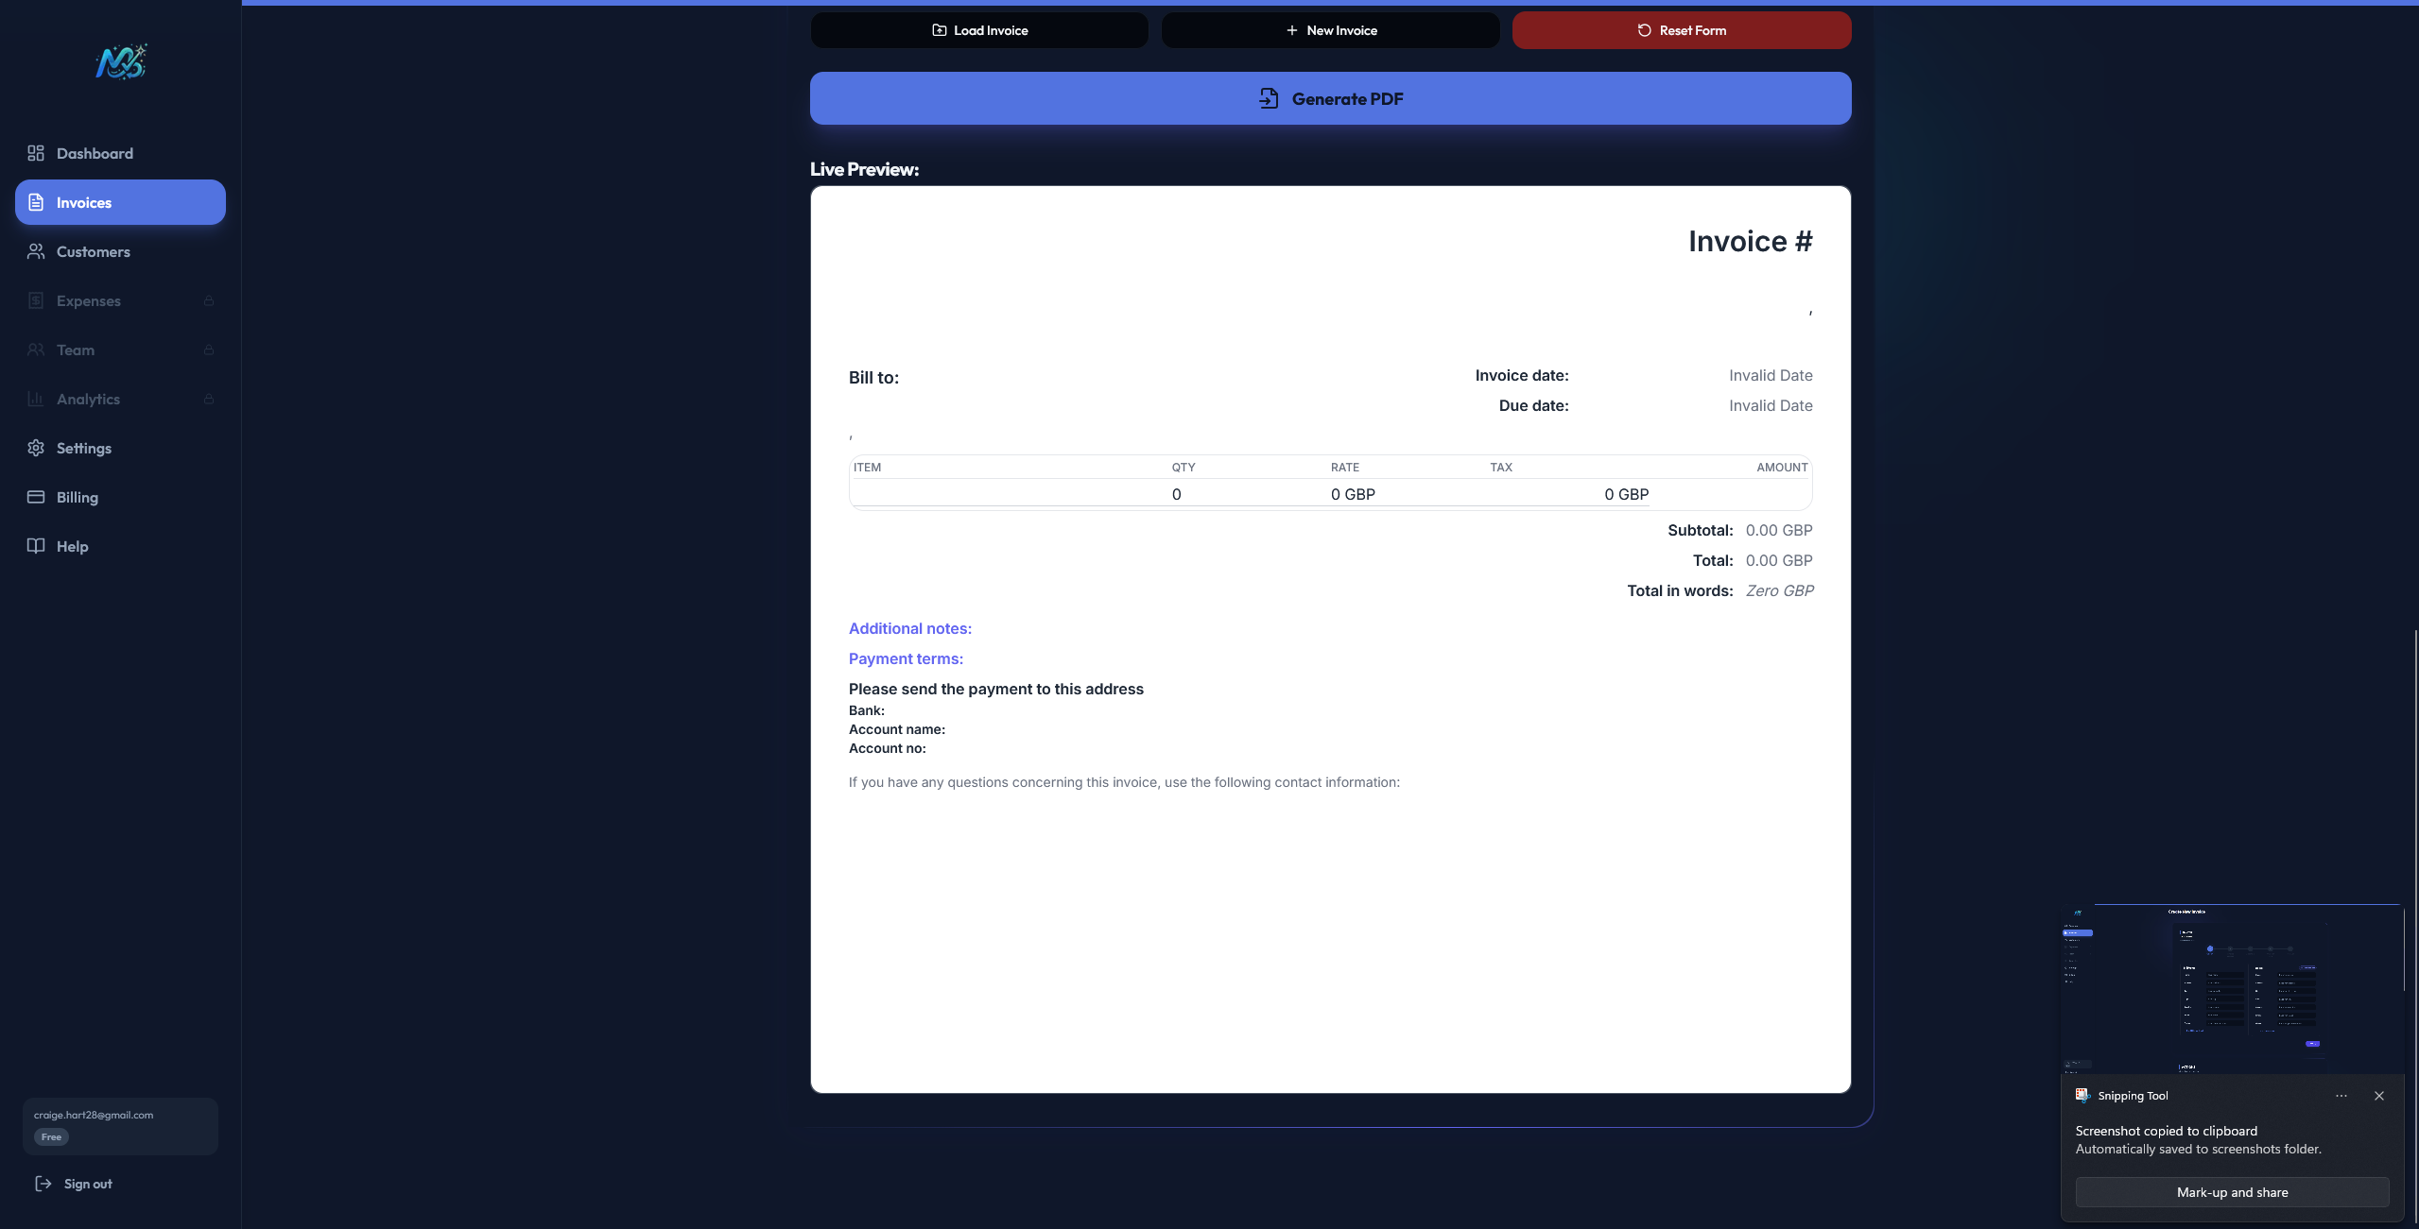This screenshot has height=1229, width=2419.
Task: Click the lock icon beside Analytics
Action: 209,400
